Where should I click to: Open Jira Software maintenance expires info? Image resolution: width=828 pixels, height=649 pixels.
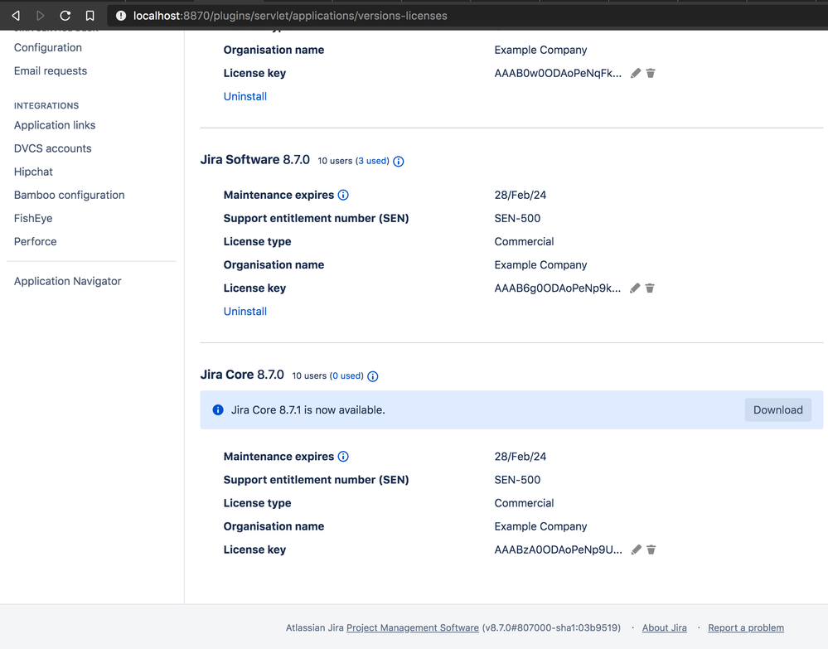[x=343, y=195]
